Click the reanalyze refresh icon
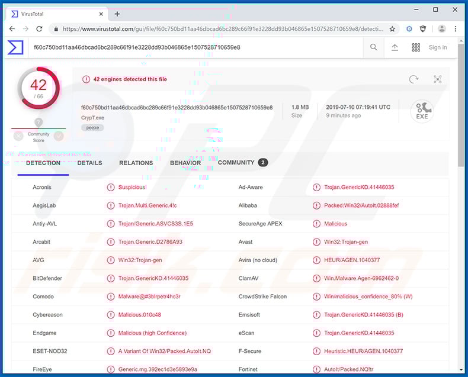Viewport: 468px width, 377px height. [x=413, y=79]
